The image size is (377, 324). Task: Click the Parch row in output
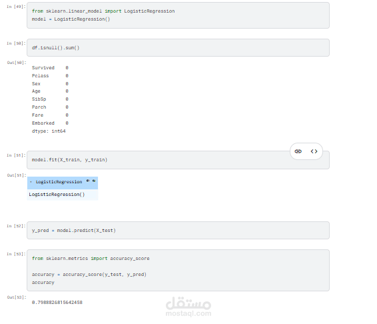click(x=50, y=107)
